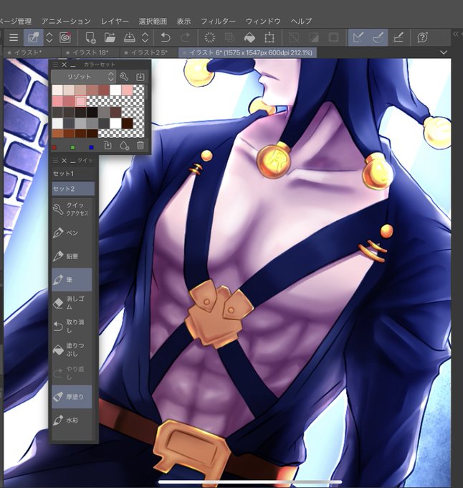Screen dimensions: 463x488
Task: Minimize the Quick Access panel
Action: [x=73, y=161]
